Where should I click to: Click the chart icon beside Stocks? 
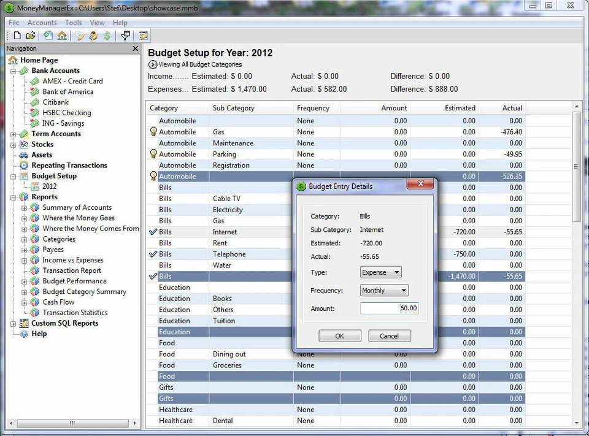(x=23, y=144)
